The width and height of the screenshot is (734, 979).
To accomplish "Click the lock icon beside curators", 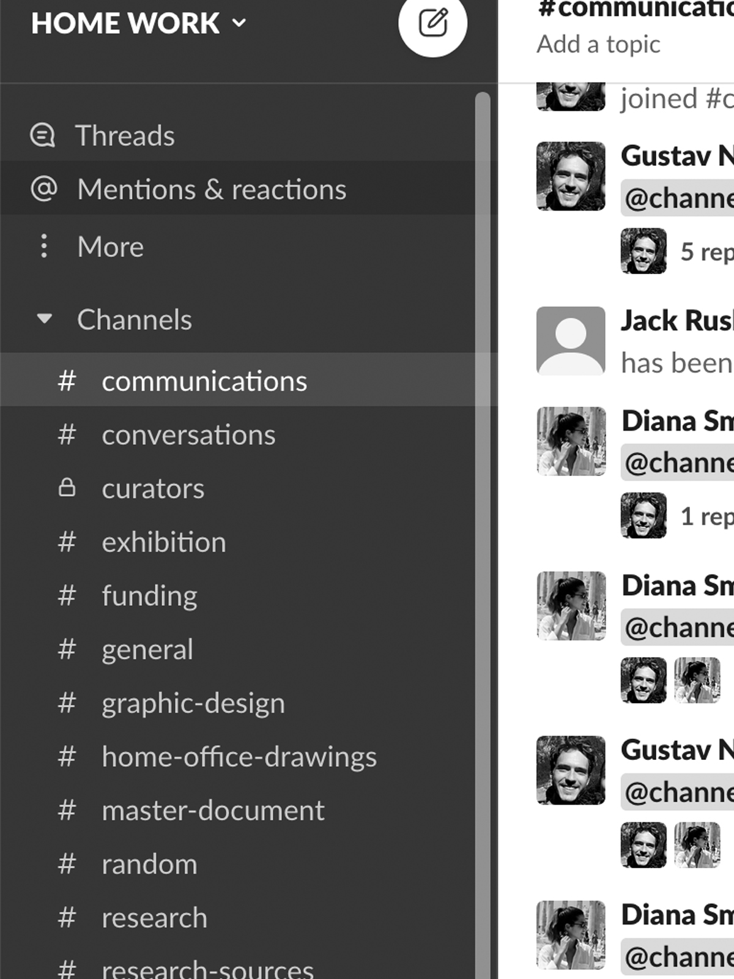I will pyautogui.click(x=67, y=488).
